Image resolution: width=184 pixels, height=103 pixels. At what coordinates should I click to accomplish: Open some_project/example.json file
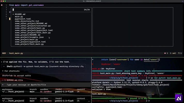[29, 37]
